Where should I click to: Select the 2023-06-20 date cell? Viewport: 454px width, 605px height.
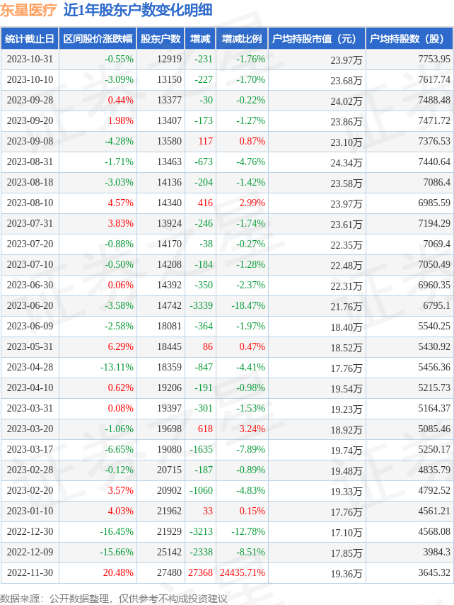coord(30,305)
